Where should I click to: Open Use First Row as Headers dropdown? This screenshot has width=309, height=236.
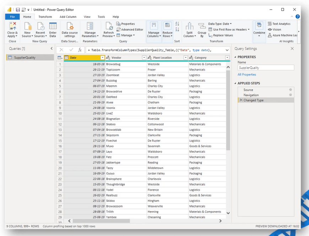click(229, 30)
